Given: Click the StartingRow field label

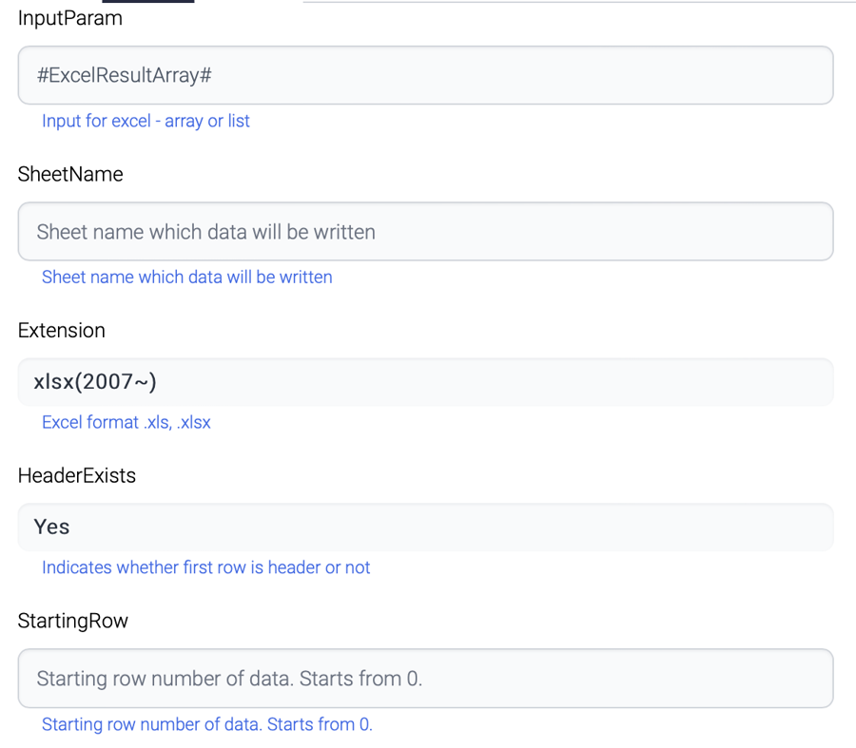Looking at the screenshot, I should click(72, 621).
